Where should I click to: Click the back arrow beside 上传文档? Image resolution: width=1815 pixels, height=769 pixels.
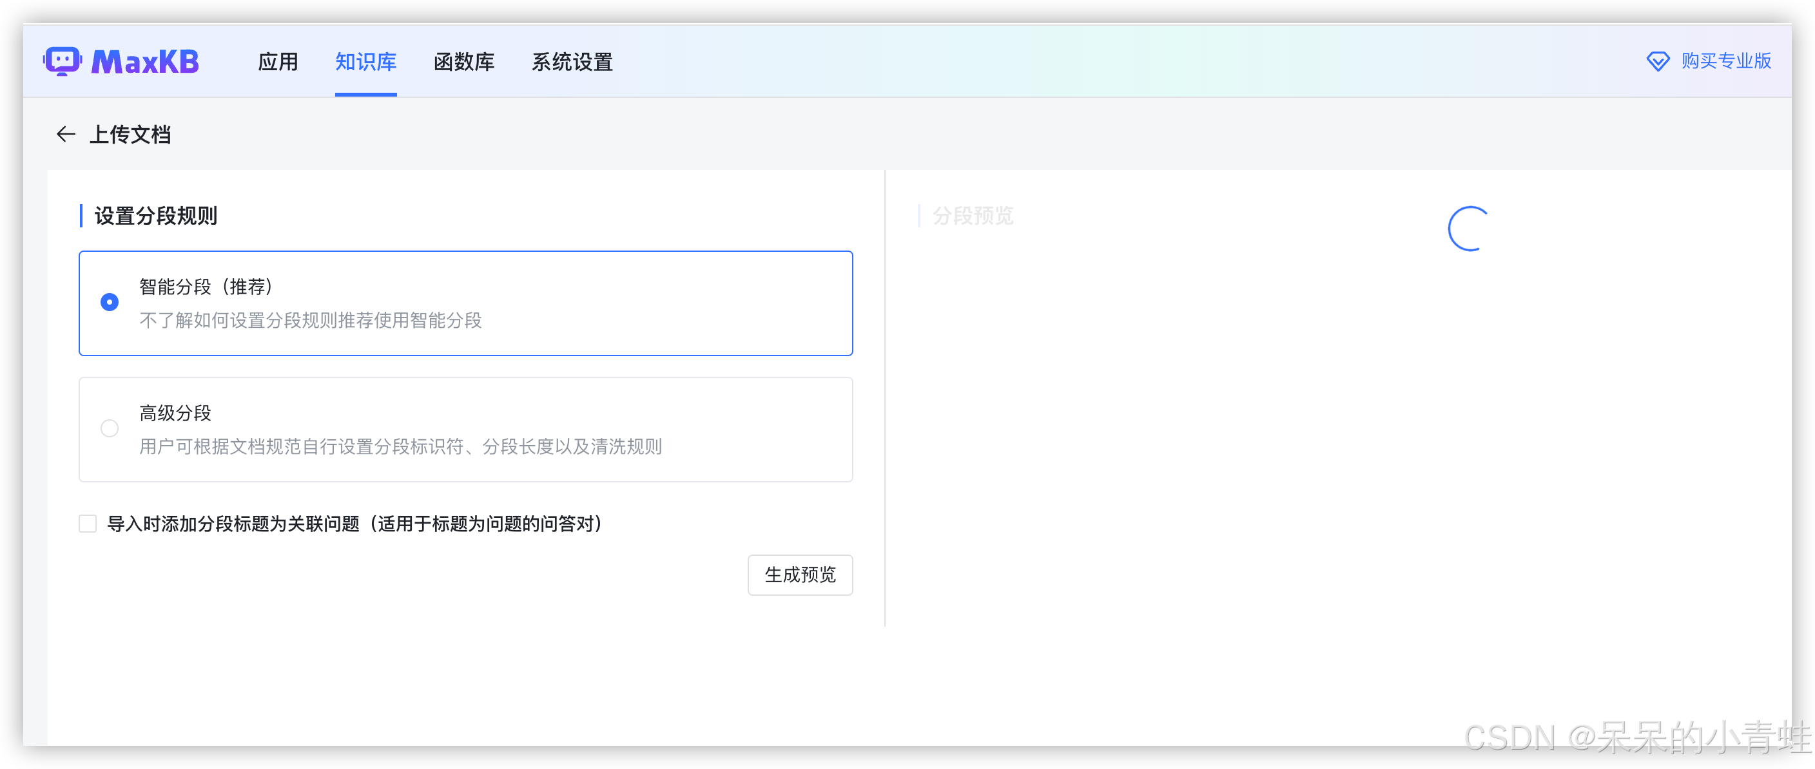pyautogui.click(x=66, y=134)
